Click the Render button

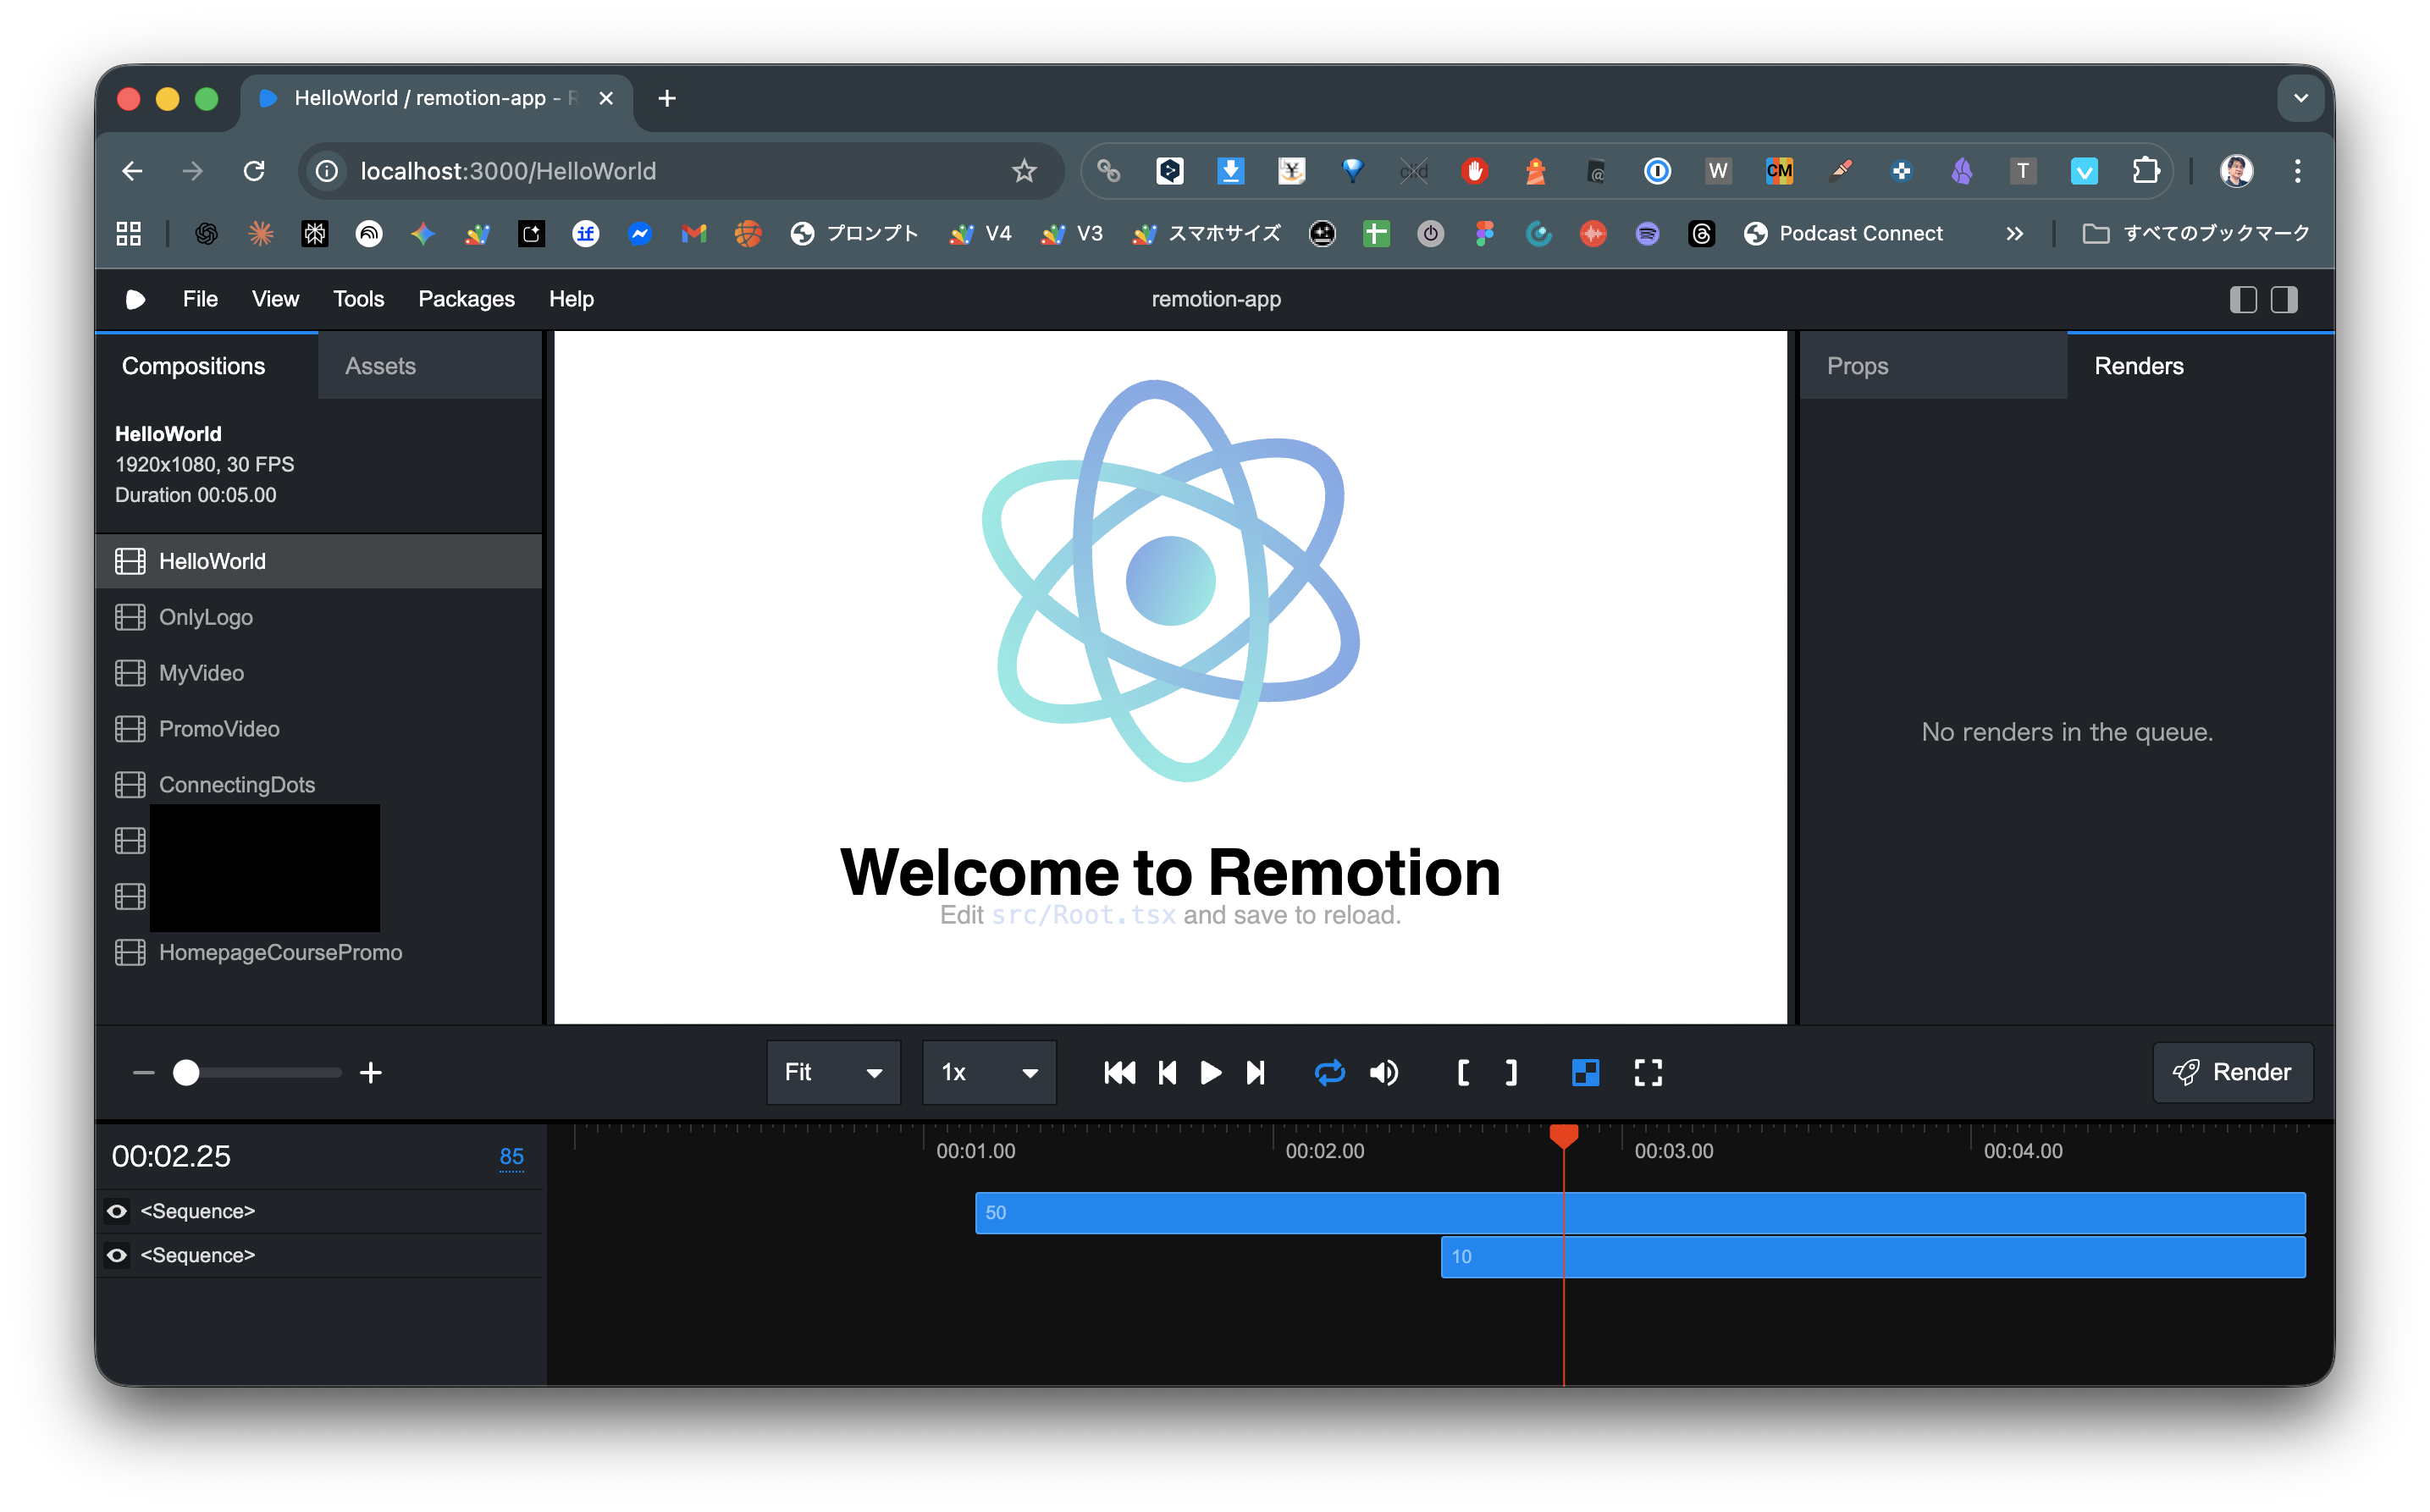click(2232, 1073)
